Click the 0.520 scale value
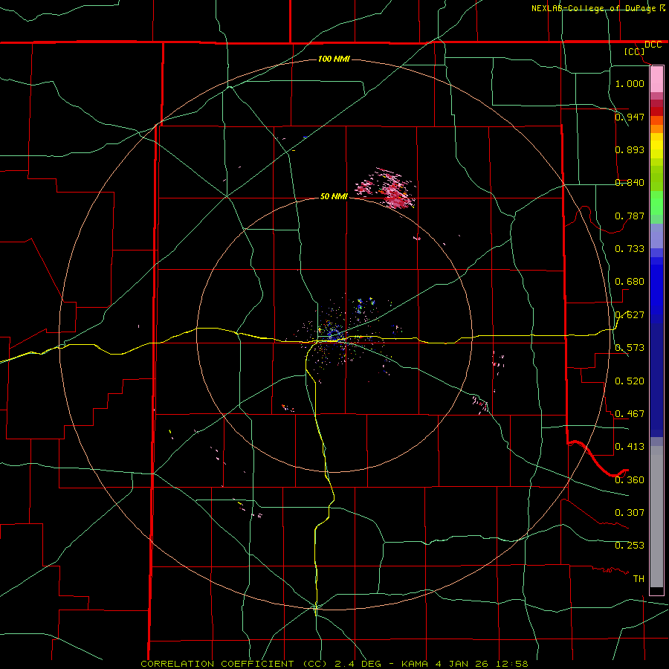The width and height of the screenshot is (669, 669). (x=630, y=381)
